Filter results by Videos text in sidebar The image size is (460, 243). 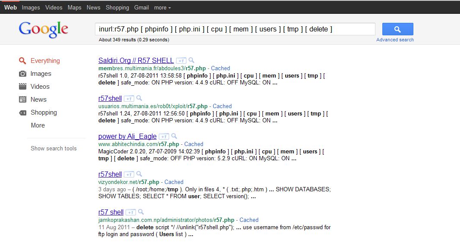click(x=40, y=87)
